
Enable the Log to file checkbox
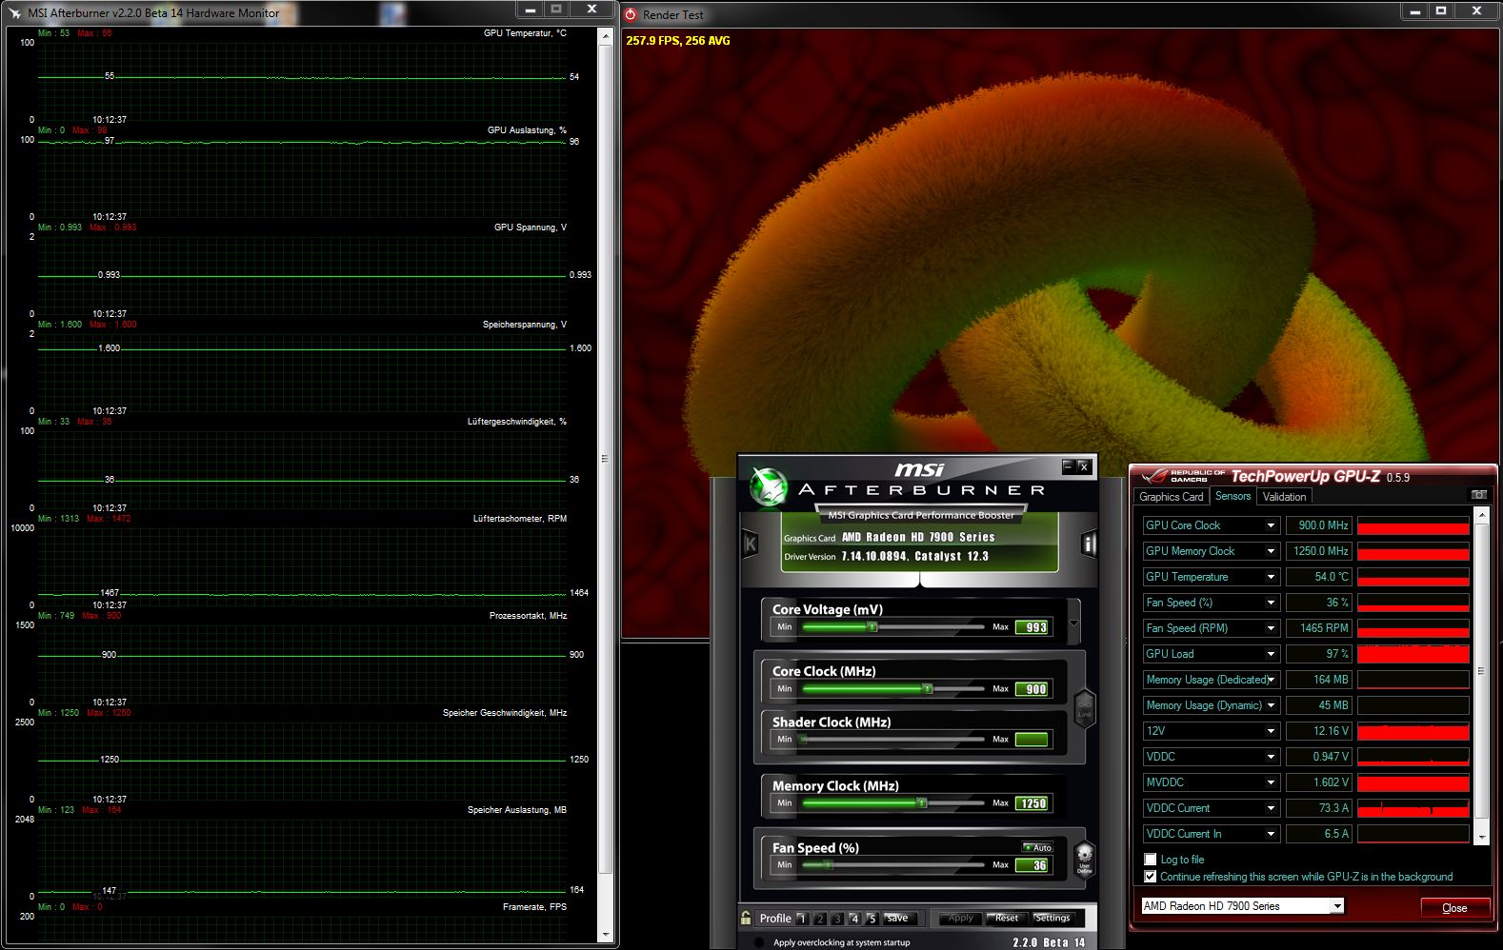click(x=1150, y=860)
